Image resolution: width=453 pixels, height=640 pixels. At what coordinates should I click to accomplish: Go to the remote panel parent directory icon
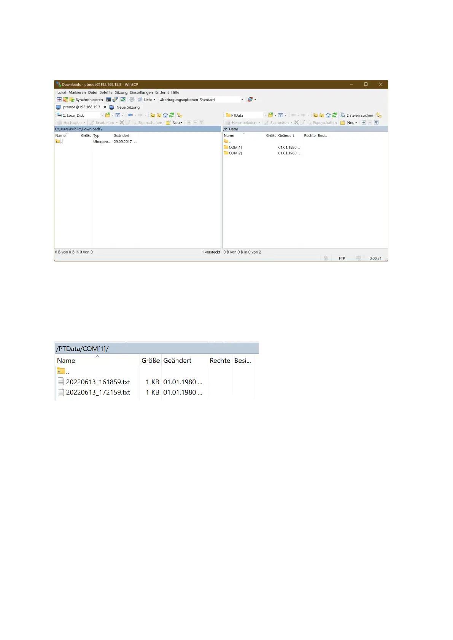tap(315, 115)
